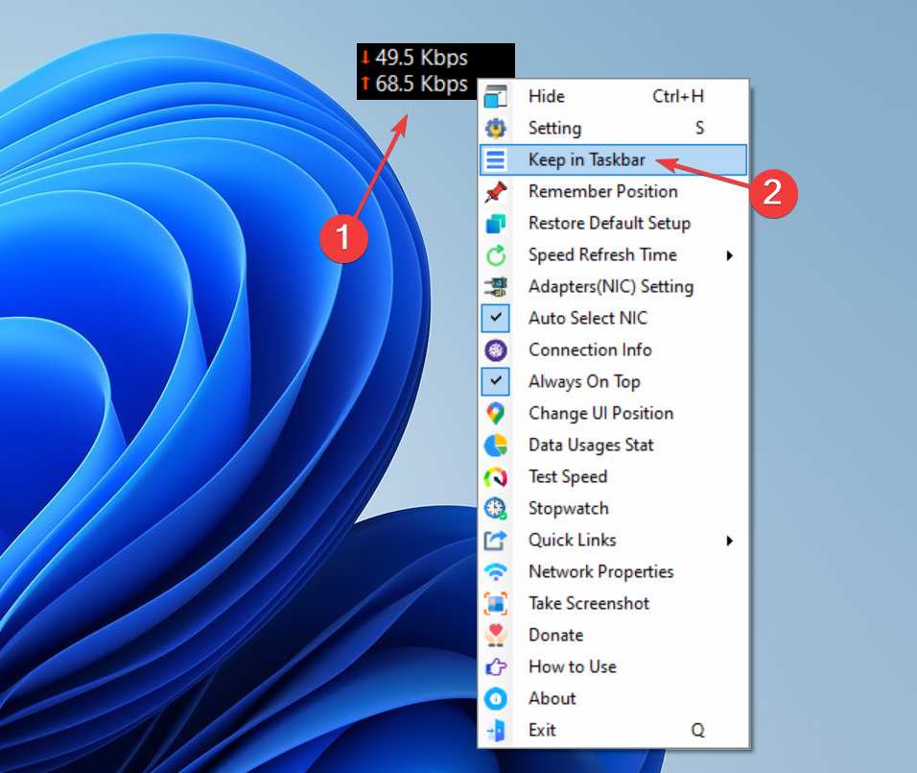This screenshot has height=773, width=917.
Task: Open Setting from the context menu
Action: [x=614, y=128]
